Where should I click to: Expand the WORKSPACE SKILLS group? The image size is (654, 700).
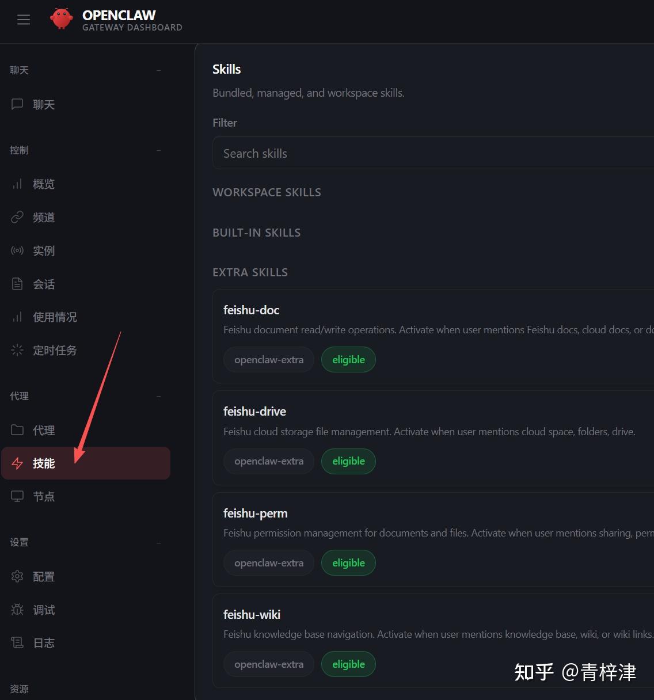pos(267,192)
